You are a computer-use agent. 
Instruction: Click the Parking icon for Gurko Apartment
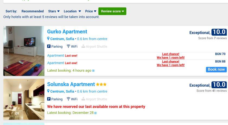click(x=49, y=46)
